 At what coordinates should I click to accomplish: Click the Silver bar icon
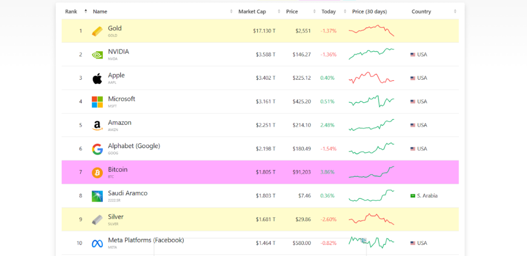[x=97, y=220]
